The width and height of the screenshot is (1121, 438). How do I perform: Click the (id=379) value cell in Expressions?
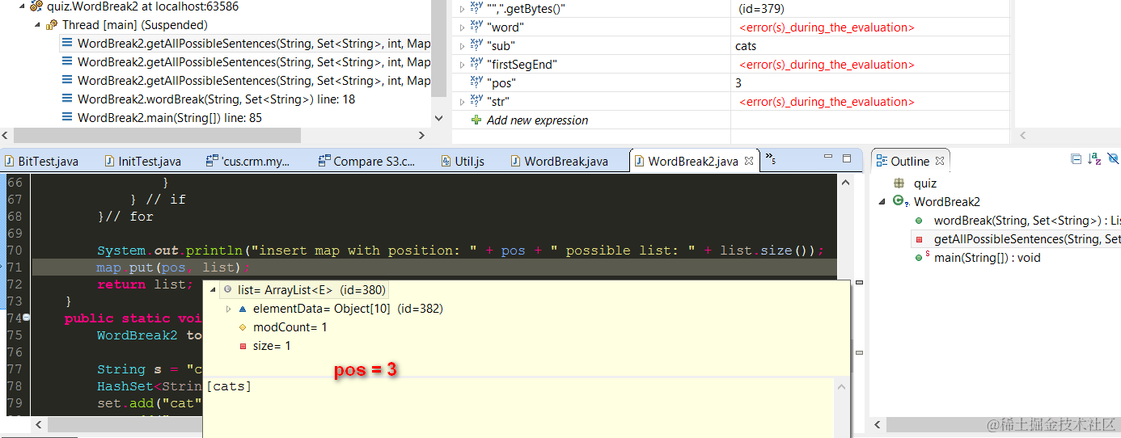761,9
